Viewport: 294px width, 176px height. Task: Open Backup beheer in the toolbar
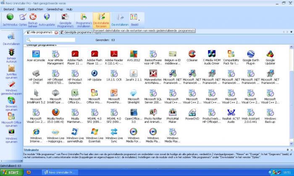33,19
